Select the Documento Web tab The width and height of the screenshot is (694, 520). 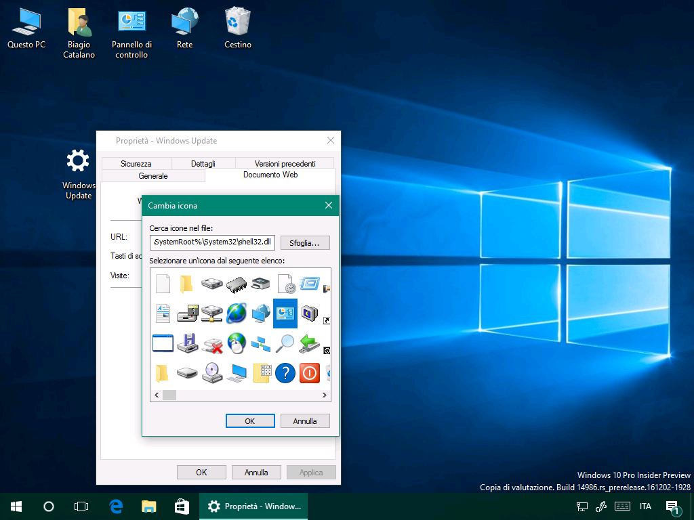pos(270,175)
